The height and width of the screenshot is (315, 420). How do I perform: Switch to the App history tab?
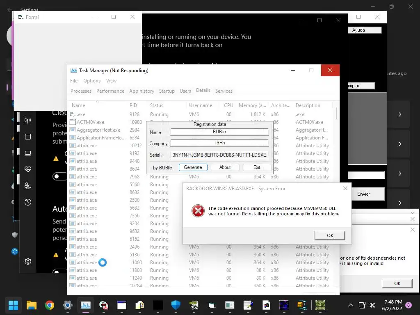tap(142, 91)
